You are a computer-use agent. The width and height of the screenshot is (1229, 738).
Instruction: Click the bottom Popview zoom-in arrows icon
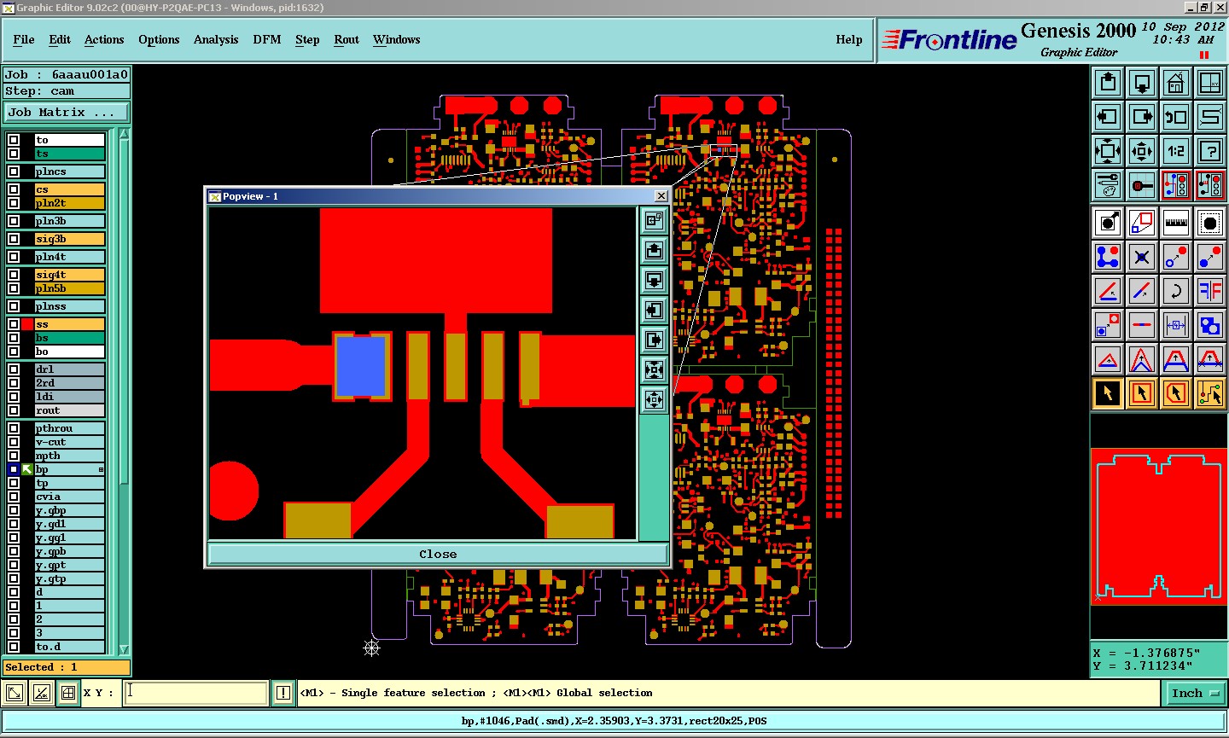tap(654, 399)
